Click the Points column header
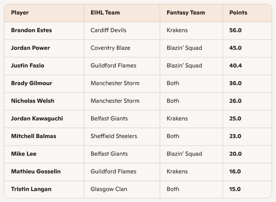This screenshot has height=202, width=276. point(238,13)
